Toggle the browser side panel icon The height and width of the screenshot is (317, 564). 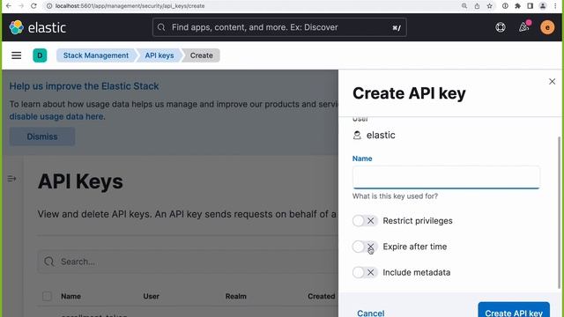[531, 6]
